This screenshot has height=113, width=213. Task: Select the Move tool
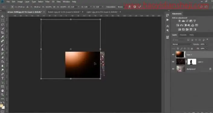coord(2,16)
